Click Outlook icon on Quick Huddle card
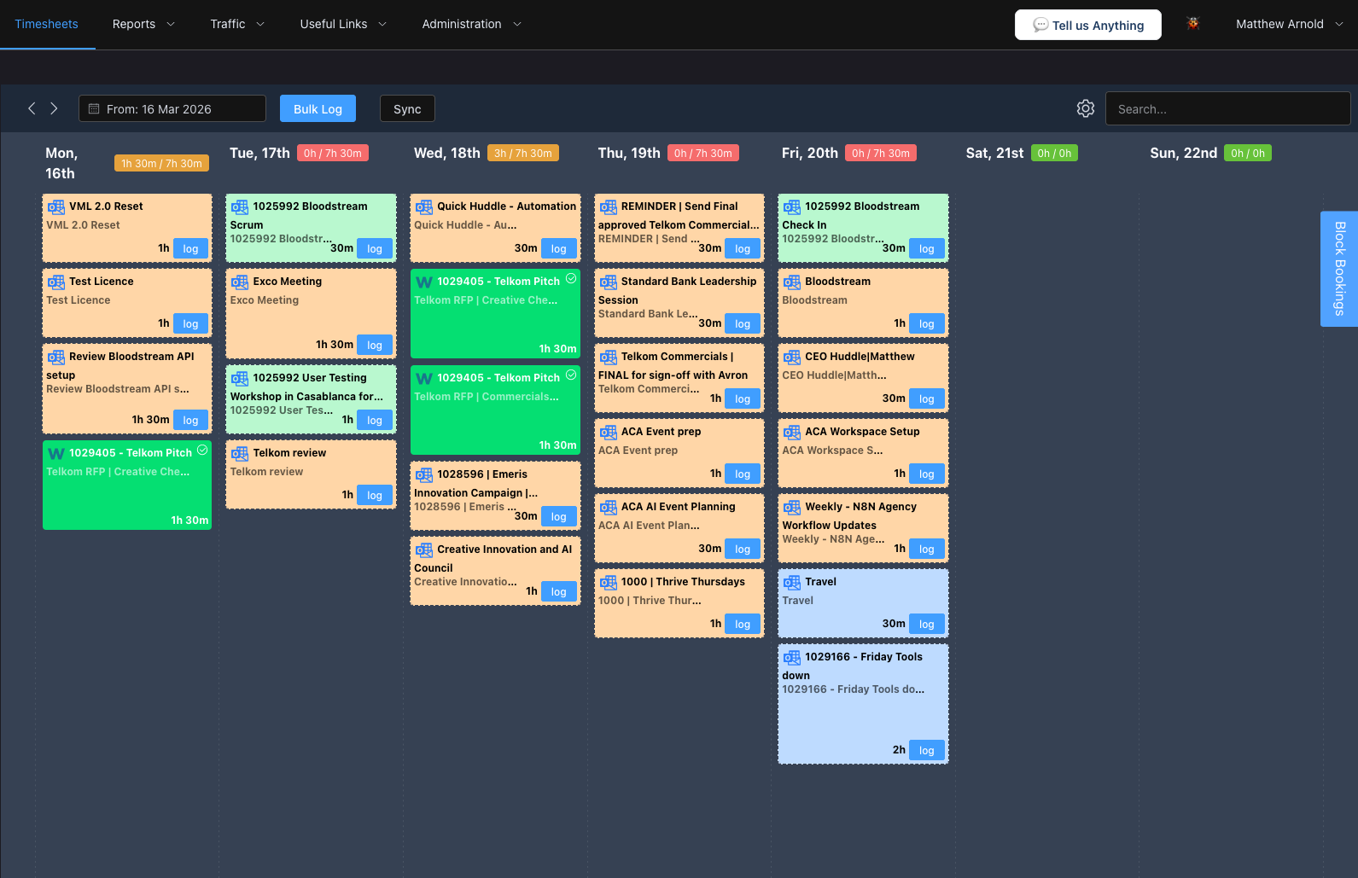 coord(424,206)
